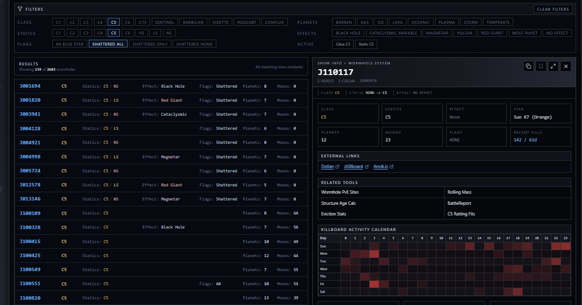This screenshot has height=305, width=582.
Task: Toggle the selected C5 chip in Statics filters
Action: (x=113, y=33)
